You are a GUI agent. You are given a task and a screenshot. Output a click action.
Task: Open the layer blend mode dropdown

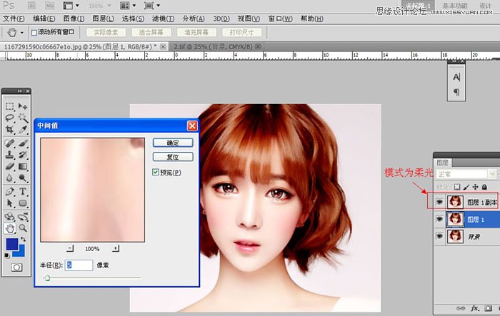tap(466, 173)
